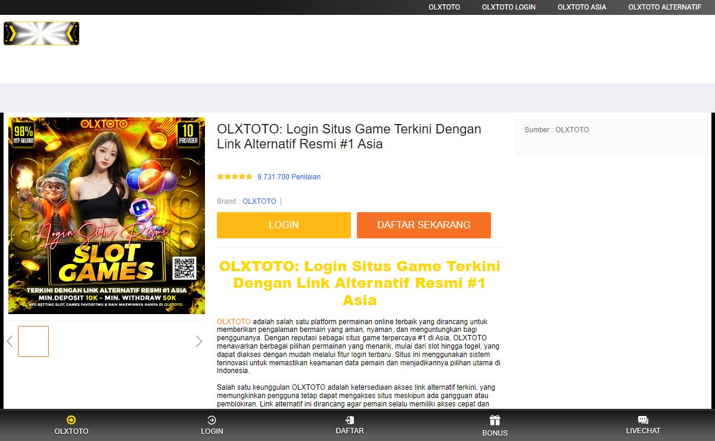
Task: Click the QR code on the promo image
Action: [184, 269]
